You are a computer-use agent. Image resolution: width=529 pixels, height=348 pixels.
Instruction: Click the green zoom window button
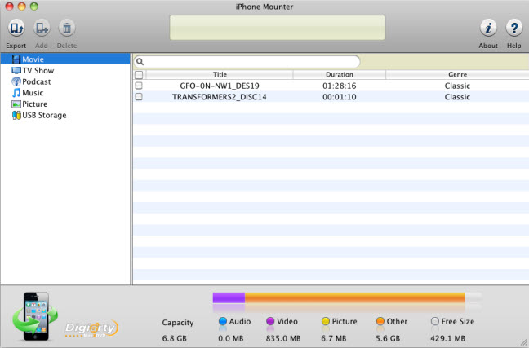(33, 6)
